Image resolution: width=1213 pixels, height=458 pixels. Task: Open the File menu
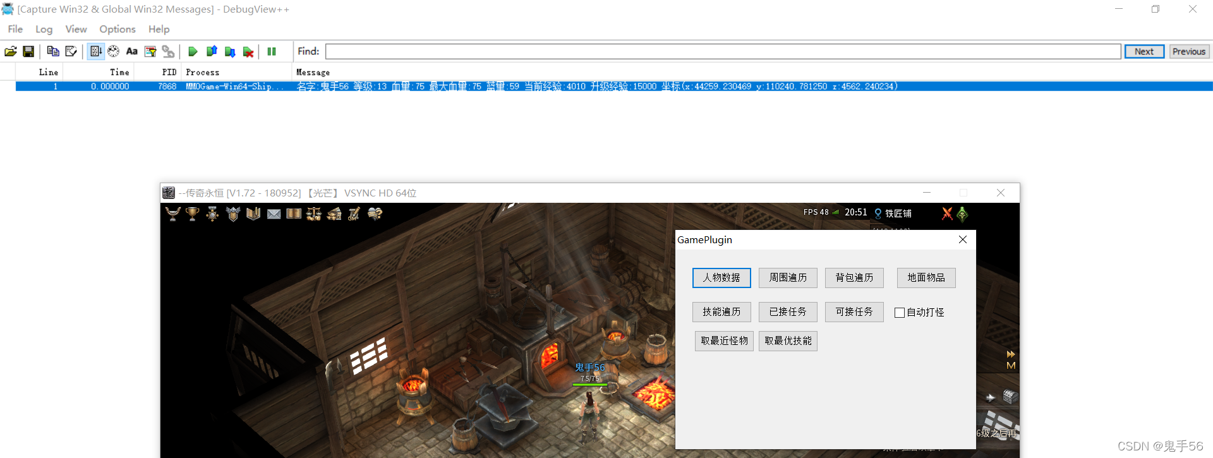tap(15, 29)
